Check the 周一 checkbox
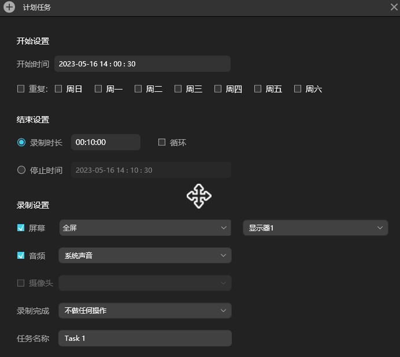The image size is (400, 357). (x=98, y=89)
